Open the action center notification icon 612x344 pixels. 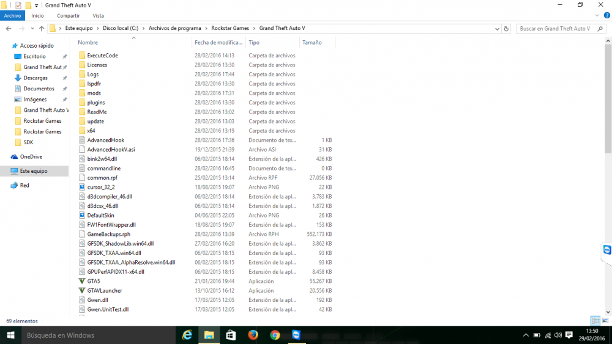[569, 335]
